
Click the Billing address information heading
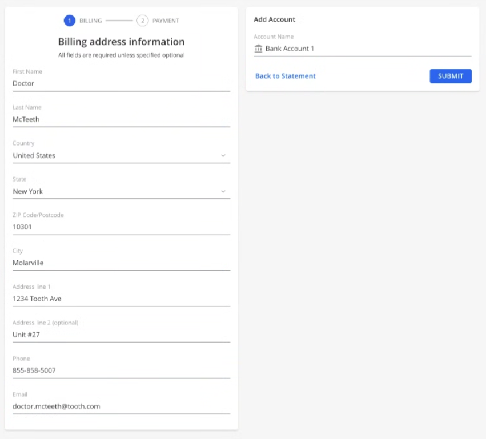pyautogui.click(x=121, y=42)
